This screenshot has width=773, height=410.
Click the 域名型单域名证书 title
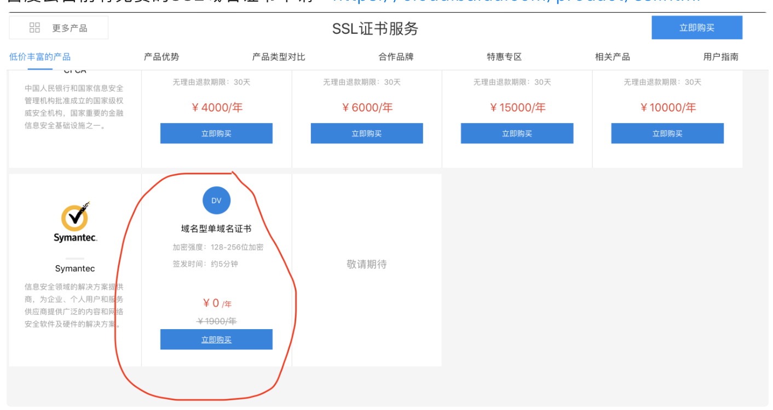pyautogui.click(x=216, y=229)
